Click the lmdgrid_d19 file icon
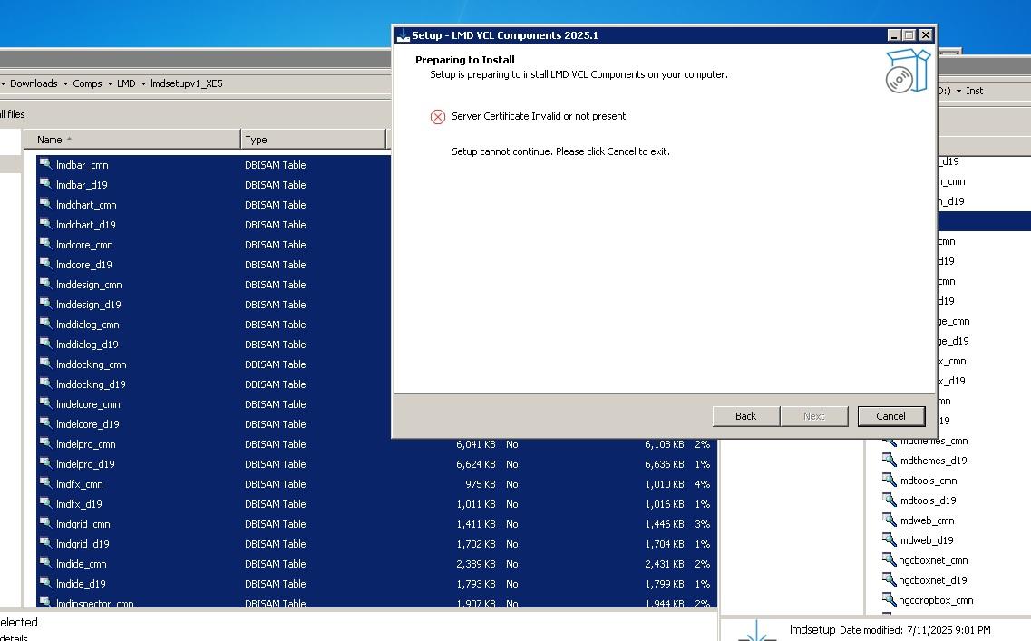 pos(46,542)
